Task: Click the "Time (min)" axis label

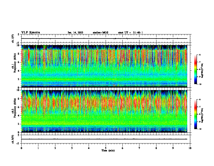Action: (108, 151)
